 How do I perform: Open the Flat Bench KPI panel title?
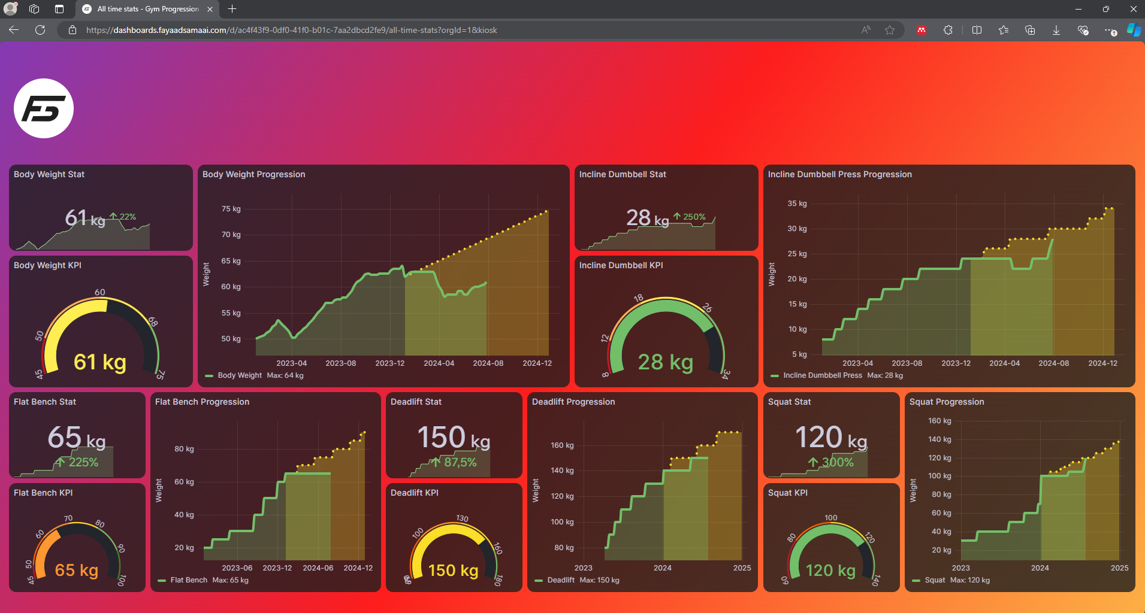pos(43,493)
